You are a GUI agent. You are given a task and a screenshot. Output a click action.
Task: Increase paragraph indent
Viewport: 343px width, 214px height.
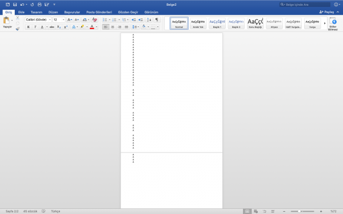click(x=141, y=20)
